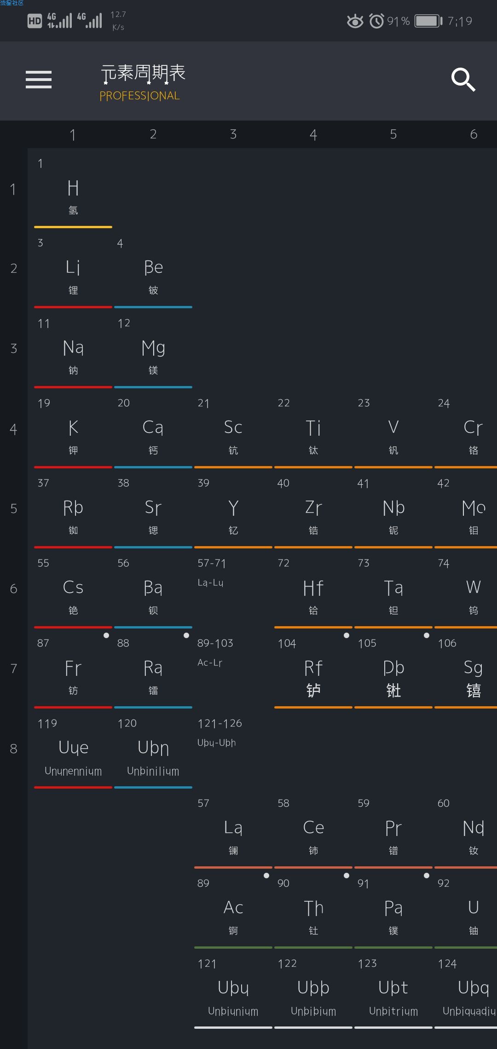Image resolution: width=497 pixels, height=1049 pixels.
Task: Tap yellow category bar under Hydrogen
Action: [x=73, y=227]
